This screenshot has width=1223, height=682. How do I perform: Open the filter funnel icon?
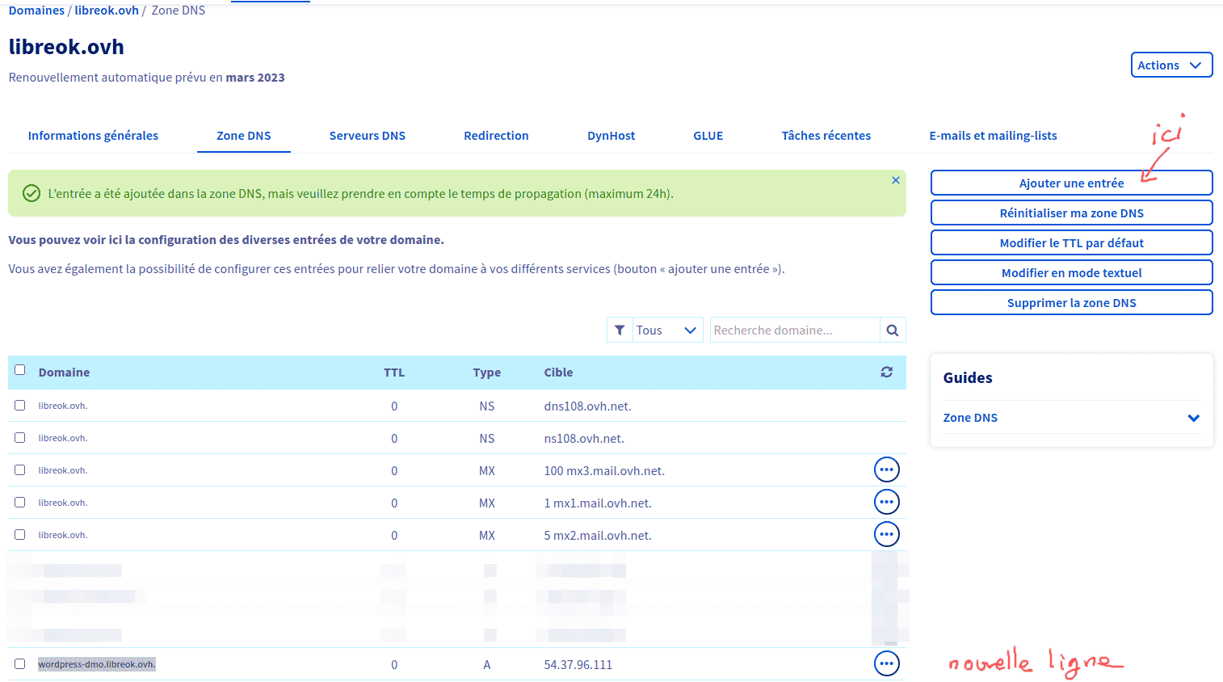tap(620, 330)
